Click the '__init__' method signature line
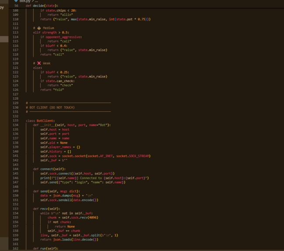Screen dimensions: 284x251 72,125
